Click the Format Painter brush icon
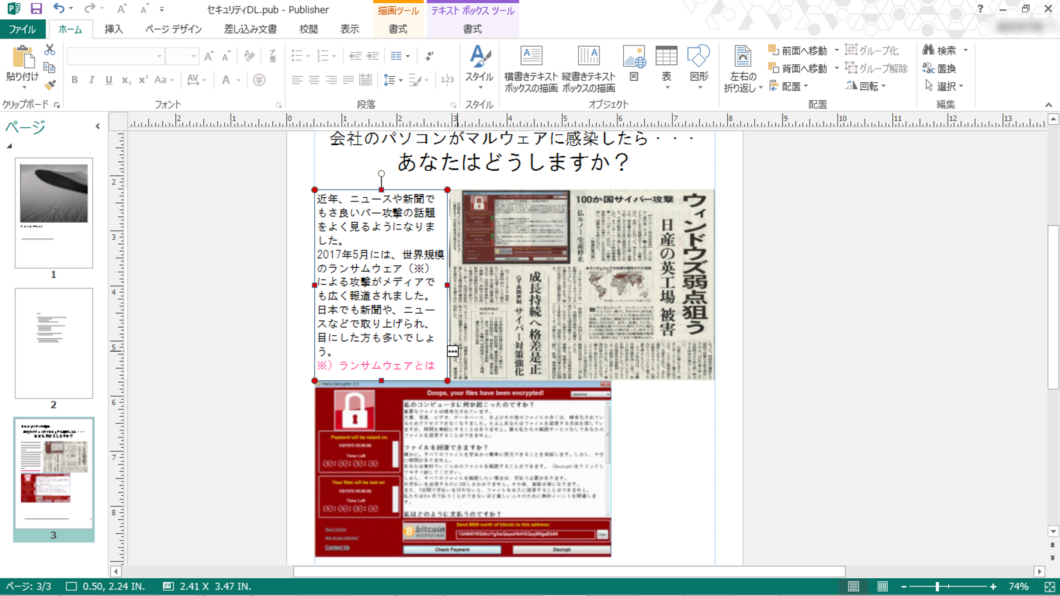1060x596 pixels. 49,85
